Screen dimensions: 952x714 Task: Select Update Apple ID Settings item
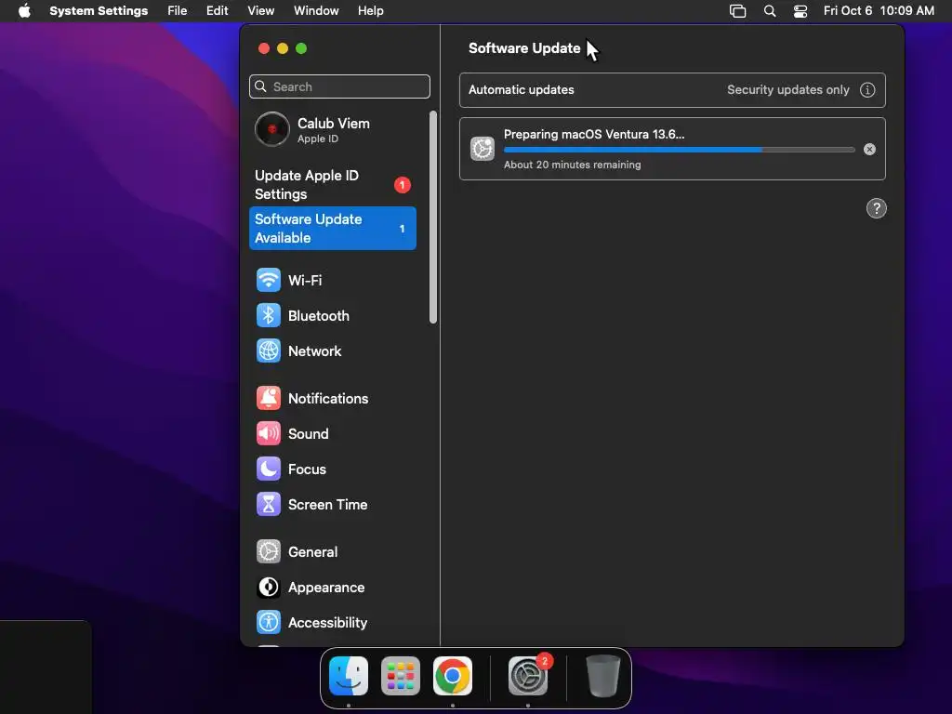(333, 185)
